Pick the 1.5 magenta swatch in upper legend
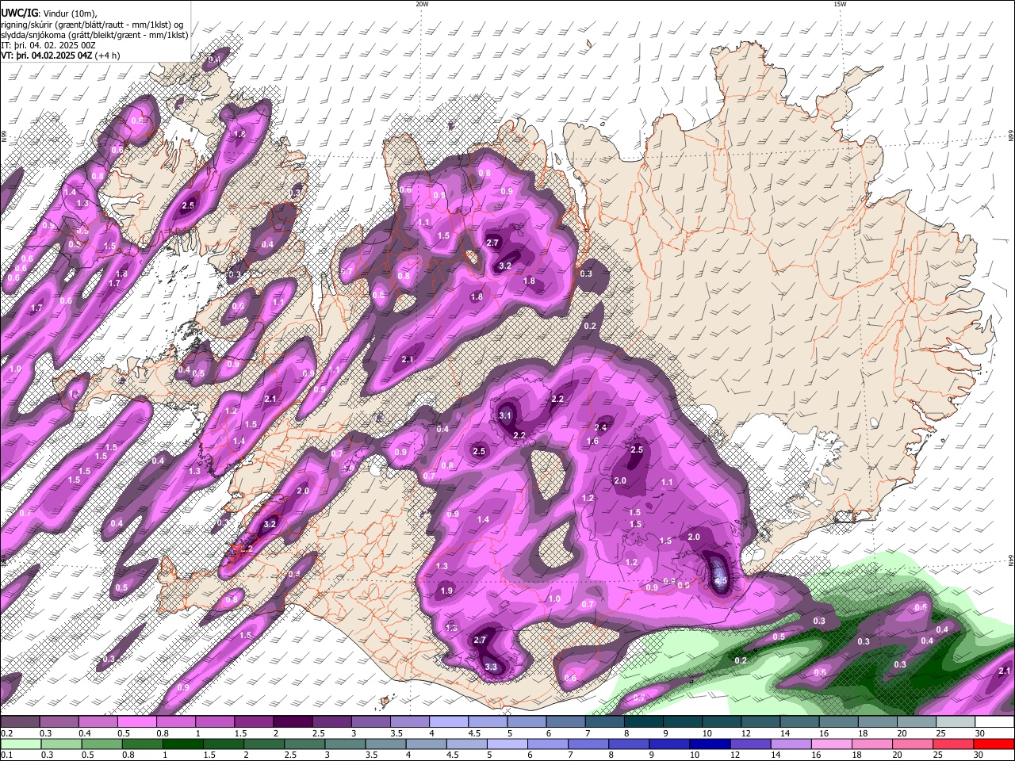This screenshot has width=1015, height=761. (x=254, y=722)
